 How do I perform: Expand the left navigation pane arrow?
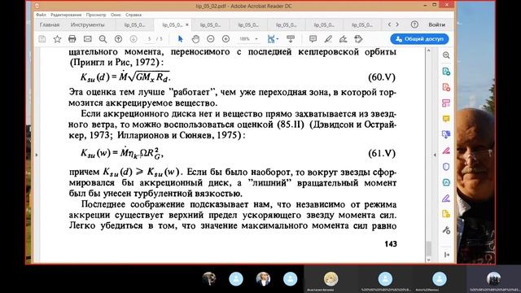point(37,155)
